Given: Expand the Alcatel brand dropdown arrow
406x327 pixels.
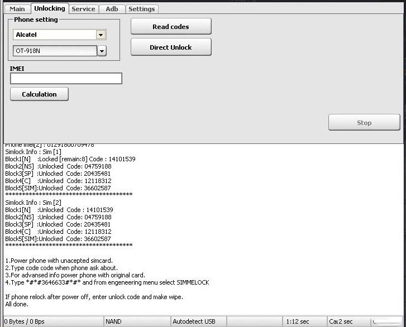Looking at the screenshot, I should 101,35.
